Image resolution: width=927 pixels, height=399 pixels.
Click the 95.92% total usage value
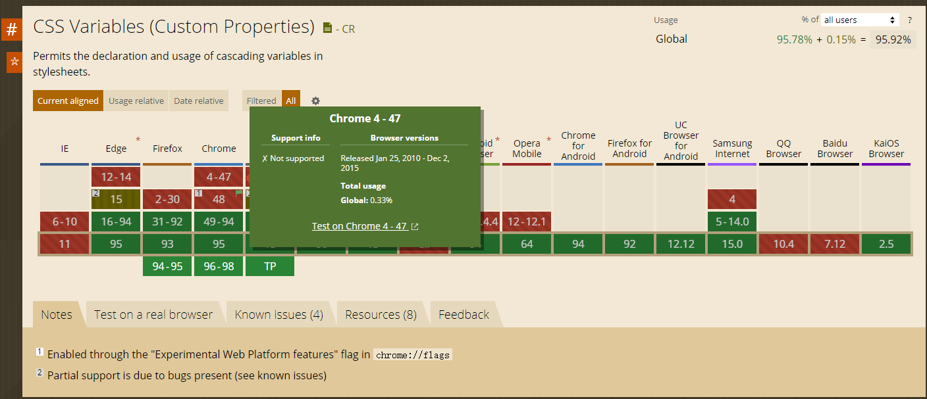(893, 39)
